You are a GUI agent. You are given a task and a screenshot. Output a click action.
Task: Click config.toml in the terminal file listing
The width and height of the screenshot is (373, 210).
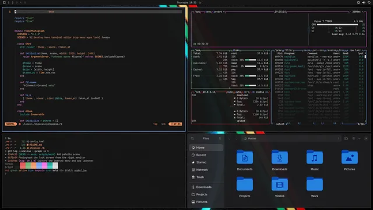coord(36,141)
